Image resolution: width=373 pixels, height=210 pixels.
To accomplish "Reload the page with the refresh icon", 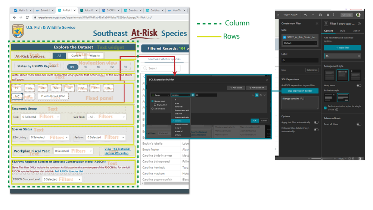I will (27, 18).
